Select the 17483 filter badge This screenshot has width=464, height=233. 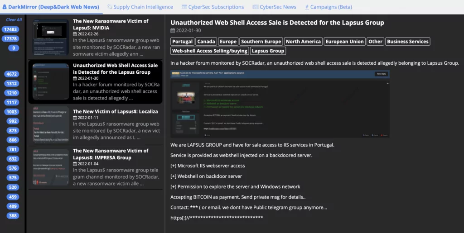point(10,29)
